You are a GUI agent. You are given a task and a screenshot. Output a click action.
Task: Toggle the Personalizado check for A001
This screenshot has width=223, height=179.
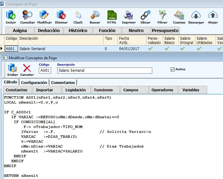click(x=151, y=49)
